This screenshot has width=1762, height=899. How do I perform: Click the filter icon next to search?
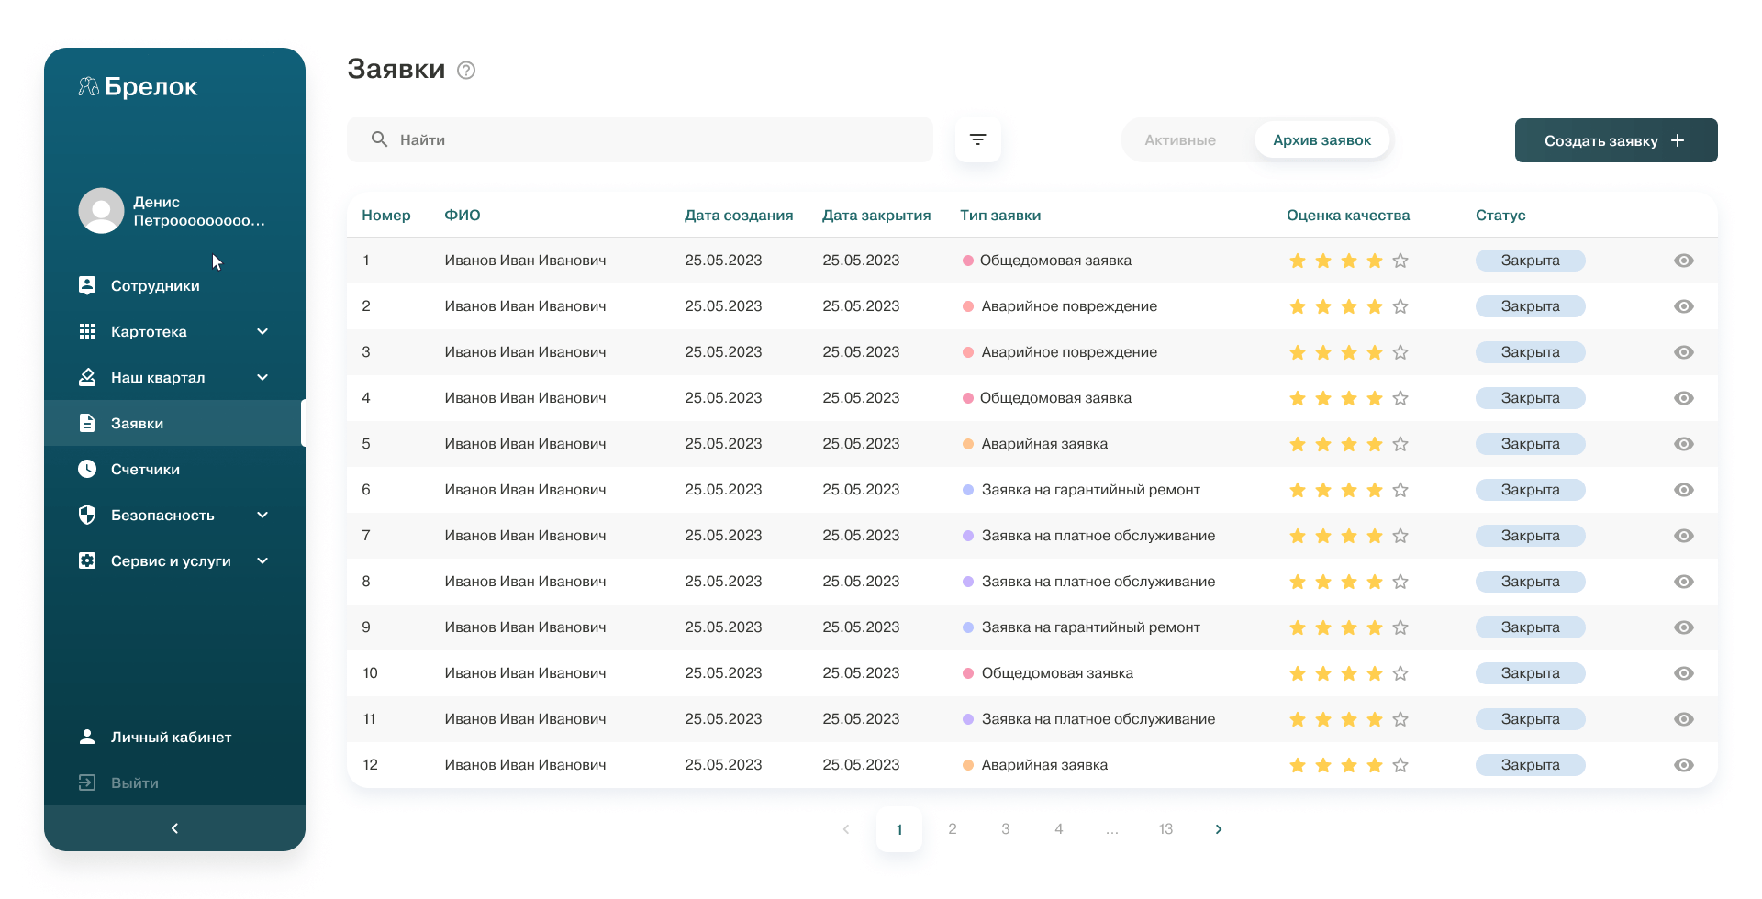pyautogui.click(x=977, y=139)
